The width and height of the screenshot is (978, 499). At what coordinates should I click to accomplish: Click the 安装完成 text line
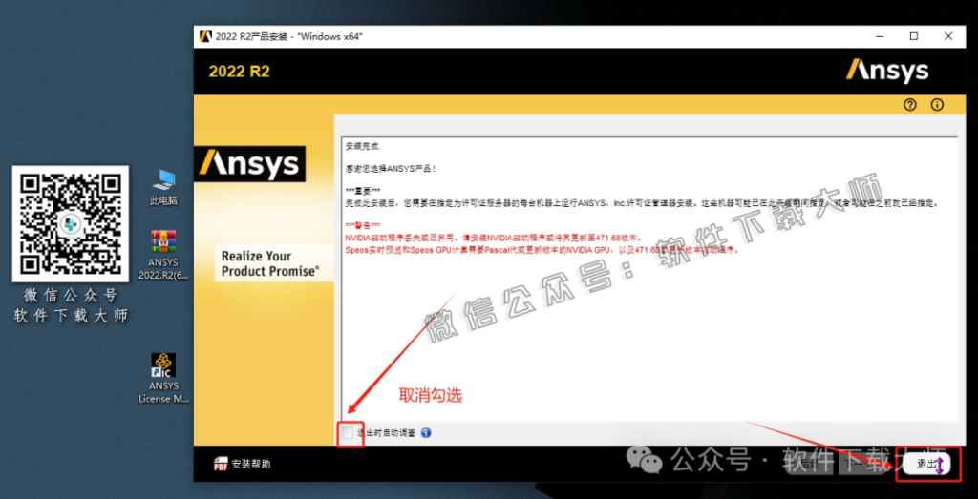point(362,147)
